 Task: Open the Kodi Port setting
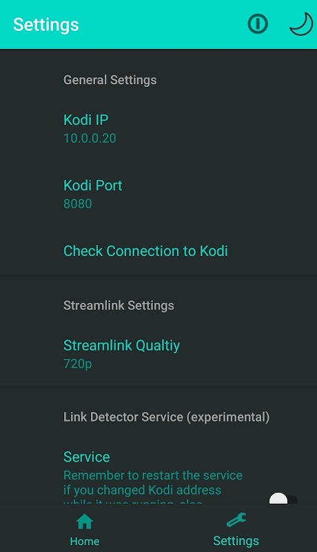158,194
